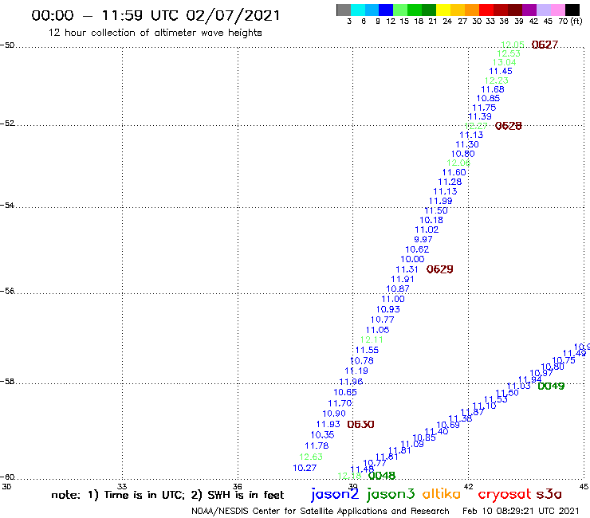This screenshot has width=590, height=518.
Task: Click the 9.97 wave height value
Action: coord(423,239)
